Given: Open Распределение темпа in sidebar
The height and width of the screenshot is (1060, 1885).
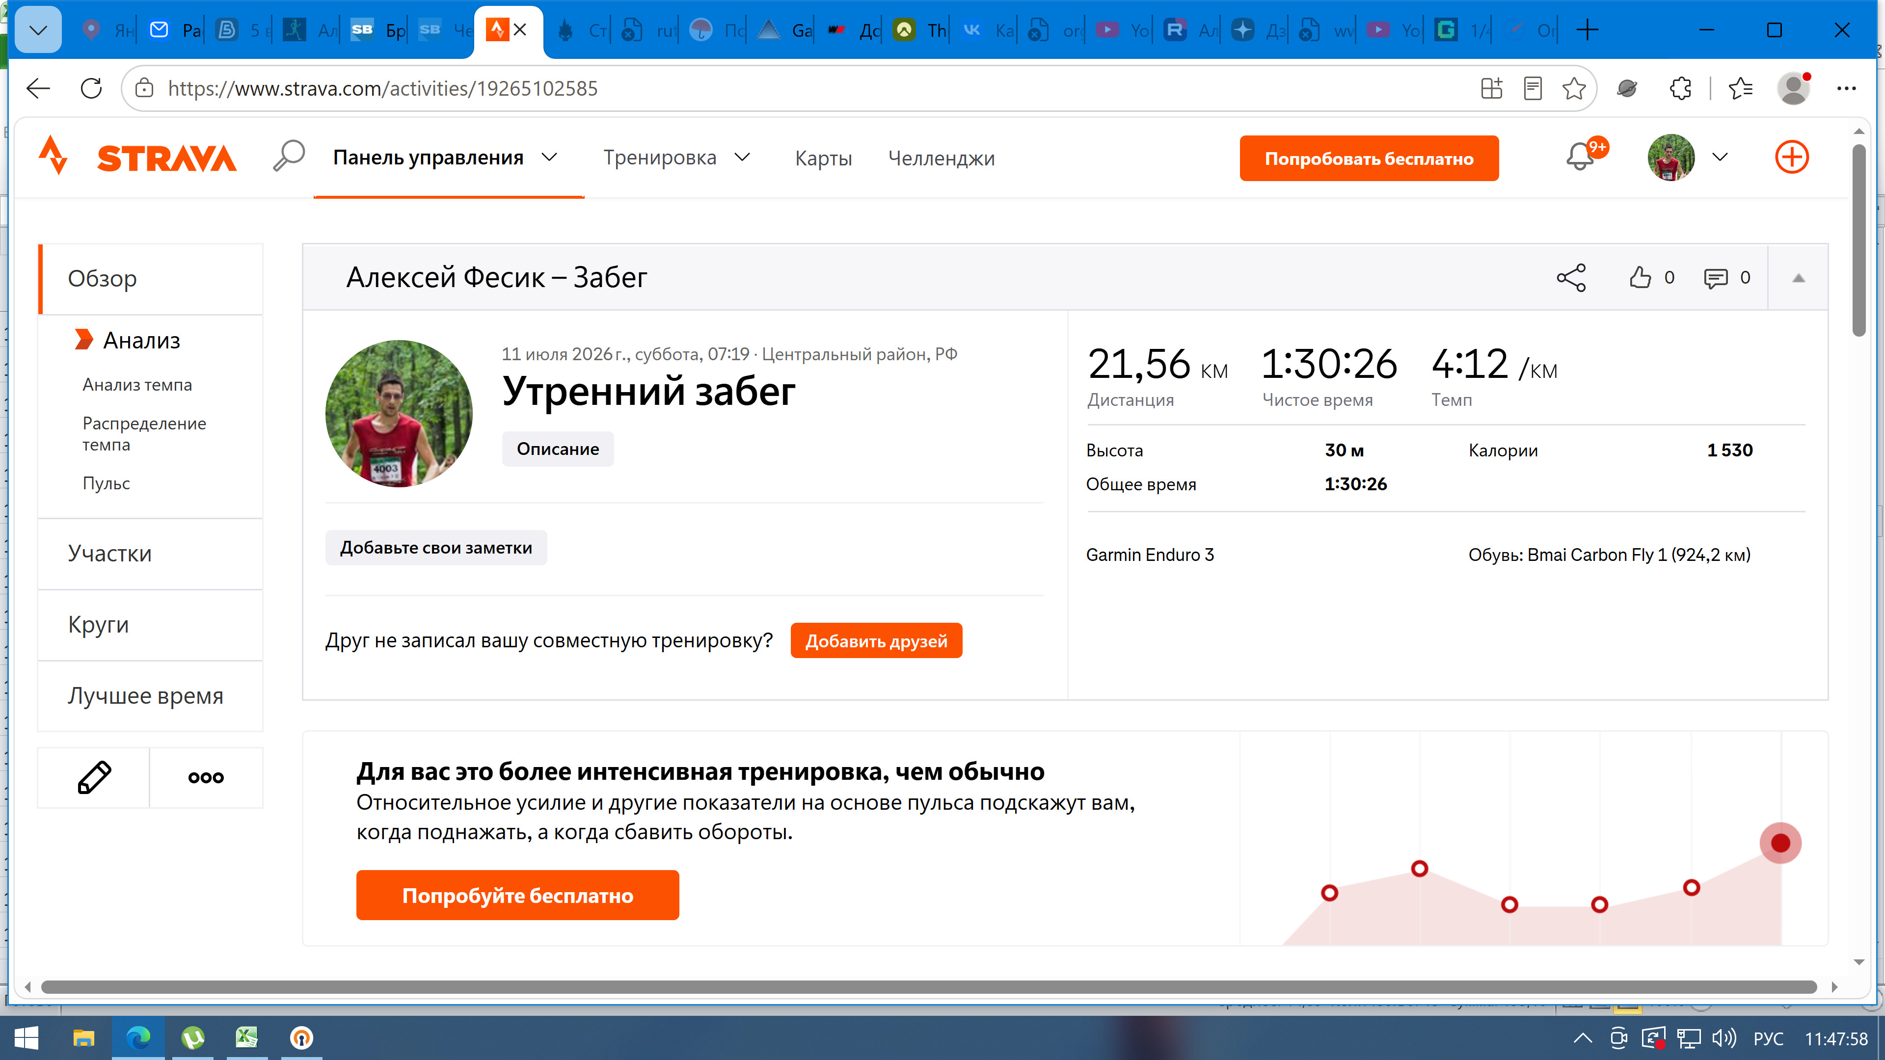Looking at the screenshot, I should [144, 434].
